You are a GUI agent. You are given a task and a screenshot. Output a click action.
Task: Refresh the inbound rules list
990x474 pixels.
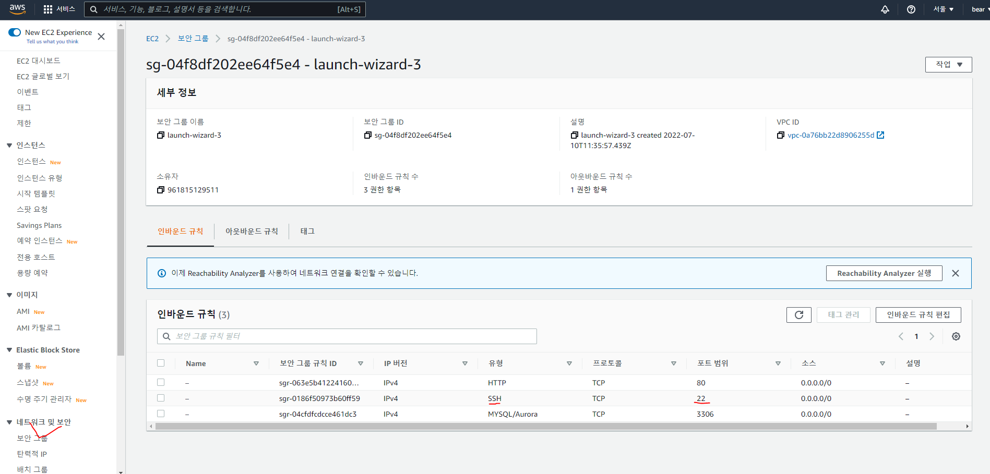799,315
